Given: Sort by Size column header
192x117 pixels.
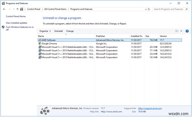Looking at the screenshot, I should tap(152, 36).
